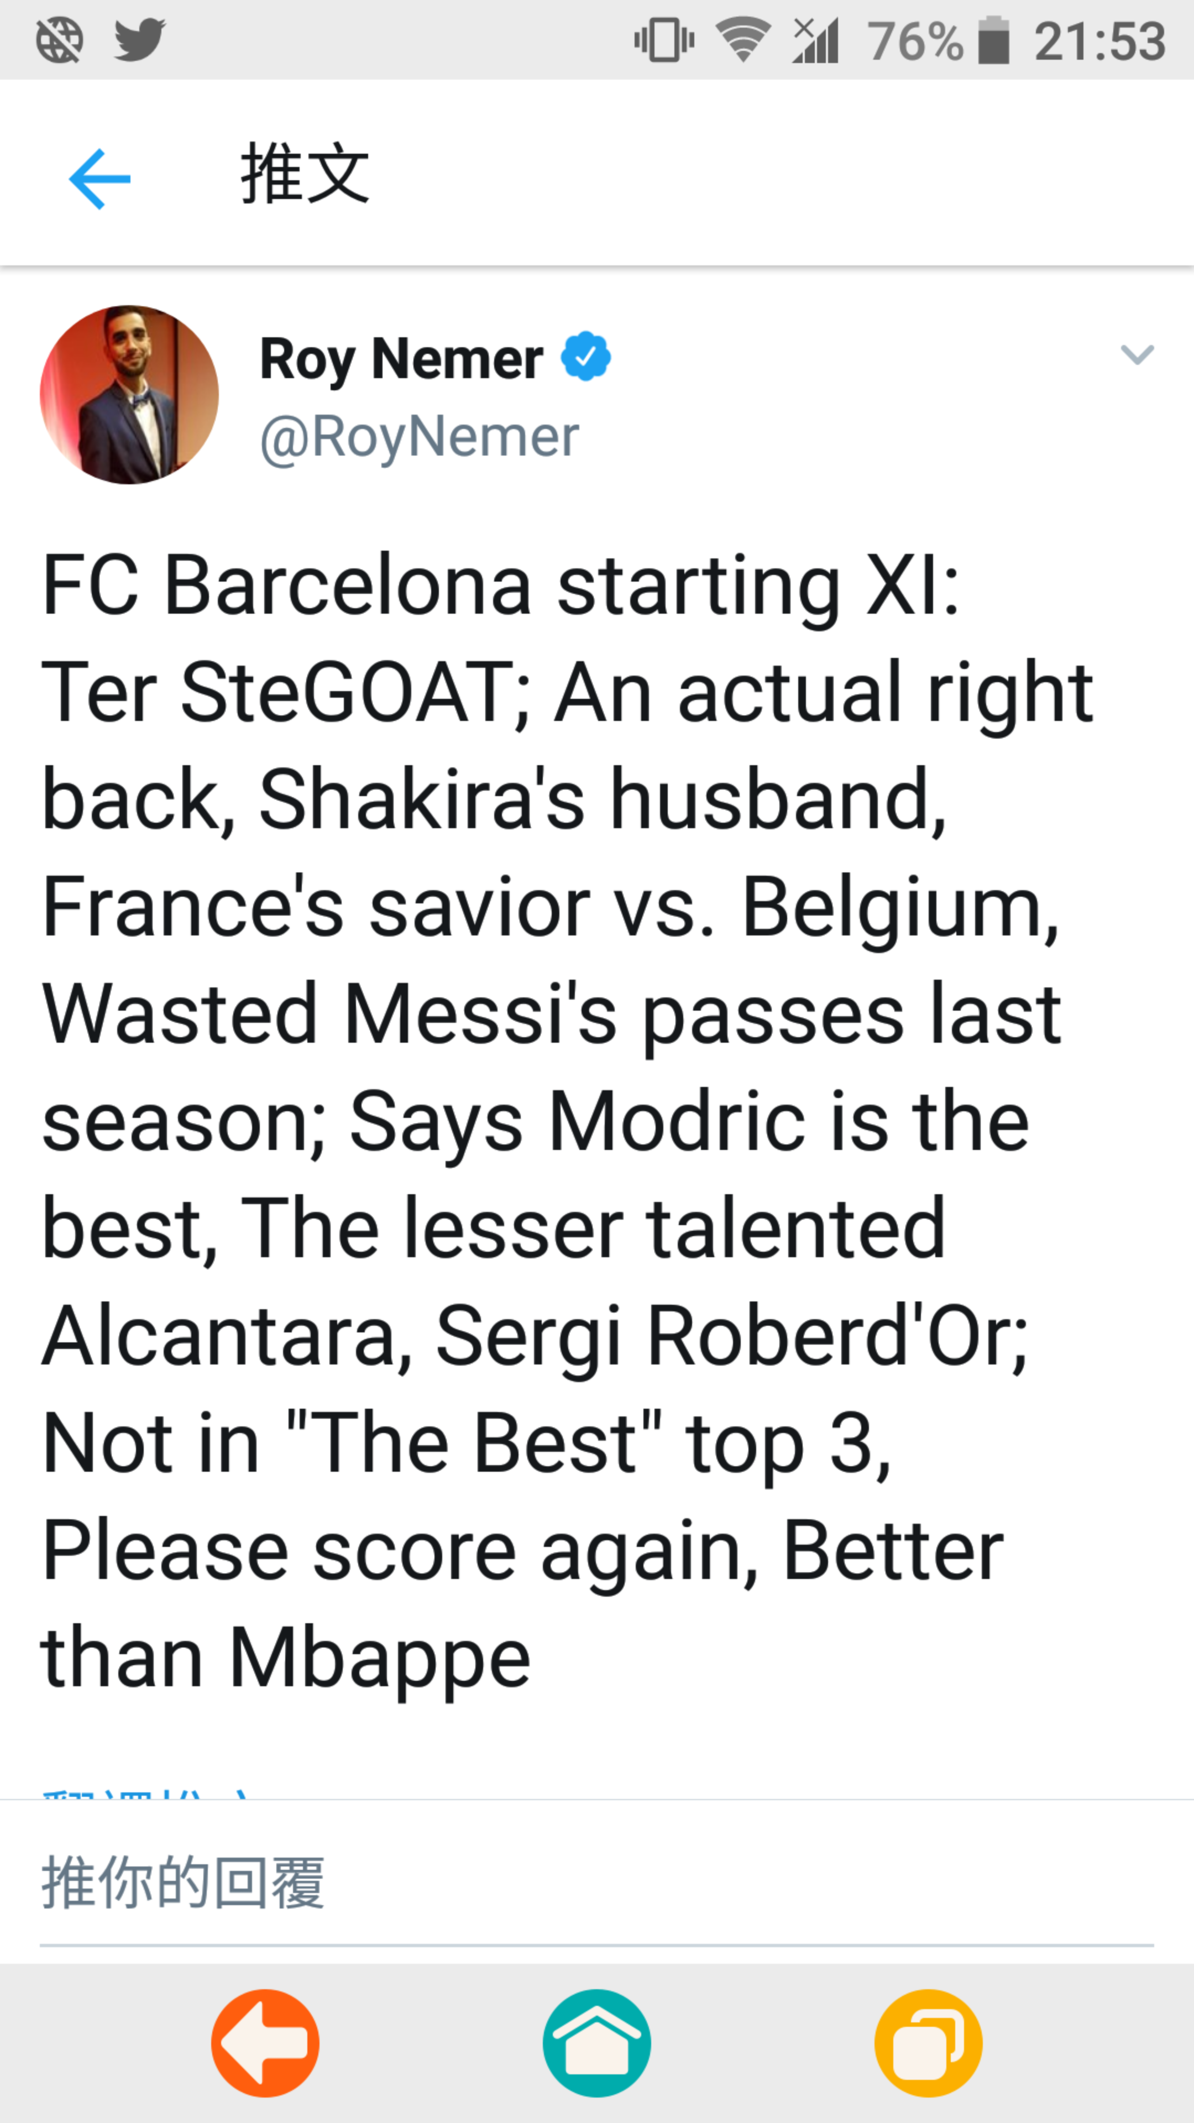1194x2123 pixels.
Task: Expand the tweet options chevron
Action: tap(1137, 354)
